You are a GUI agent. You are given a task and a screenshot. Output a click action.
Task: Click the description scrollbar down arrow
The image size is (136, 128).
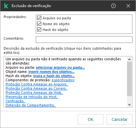click(x=130, y=104)
